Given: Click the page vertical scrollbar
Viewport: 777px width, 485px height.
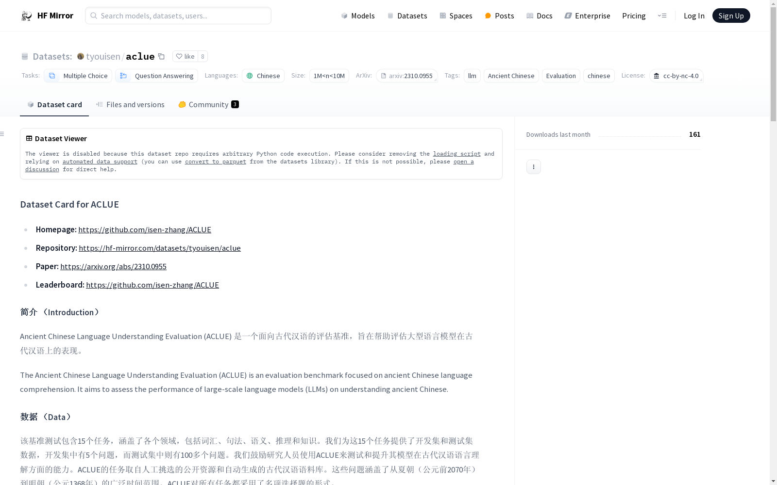Looking at the screenshot, I should coord(773,63).
